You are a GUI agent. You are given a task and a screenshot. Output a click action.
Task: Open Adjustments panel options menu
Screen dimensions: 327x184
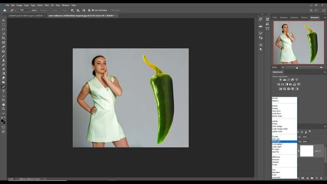pyautogui.click(x=325, y=72)
